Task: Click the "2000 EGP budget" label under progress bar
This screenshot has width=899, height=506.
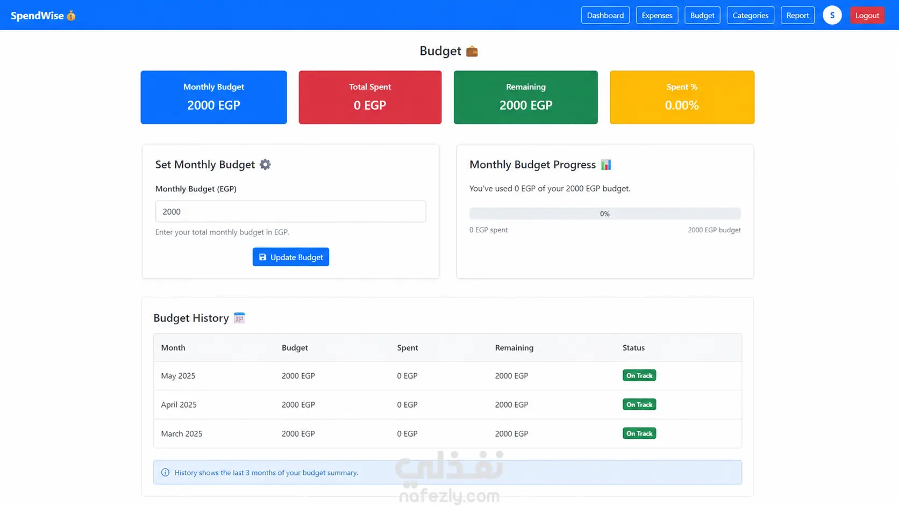Action: coord(714,230)
